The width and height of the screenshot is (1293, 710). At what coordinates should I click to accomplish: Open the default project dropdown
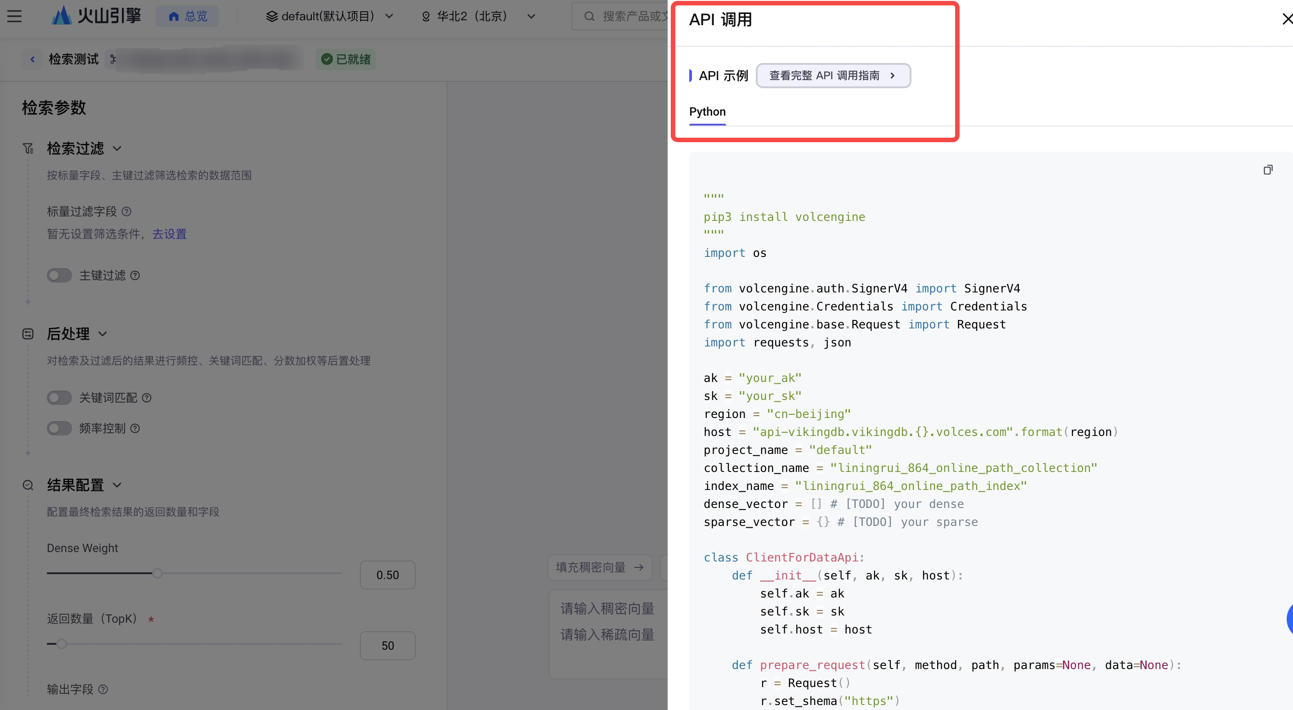[x=329, y=17]
